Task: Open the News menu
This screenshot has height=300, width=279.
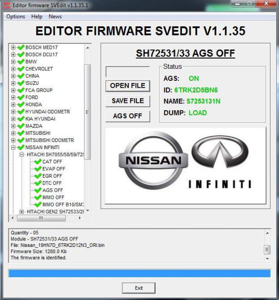Action: [55, 17]
